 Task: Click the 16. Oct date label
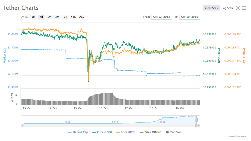[x=103, y=108]
